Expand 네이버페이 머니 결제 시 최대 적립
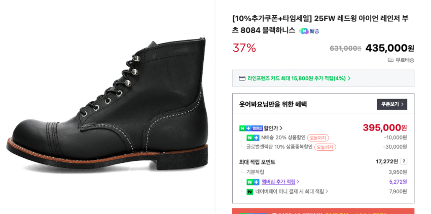Screen dimensions: 431x214 click(327, 192)
